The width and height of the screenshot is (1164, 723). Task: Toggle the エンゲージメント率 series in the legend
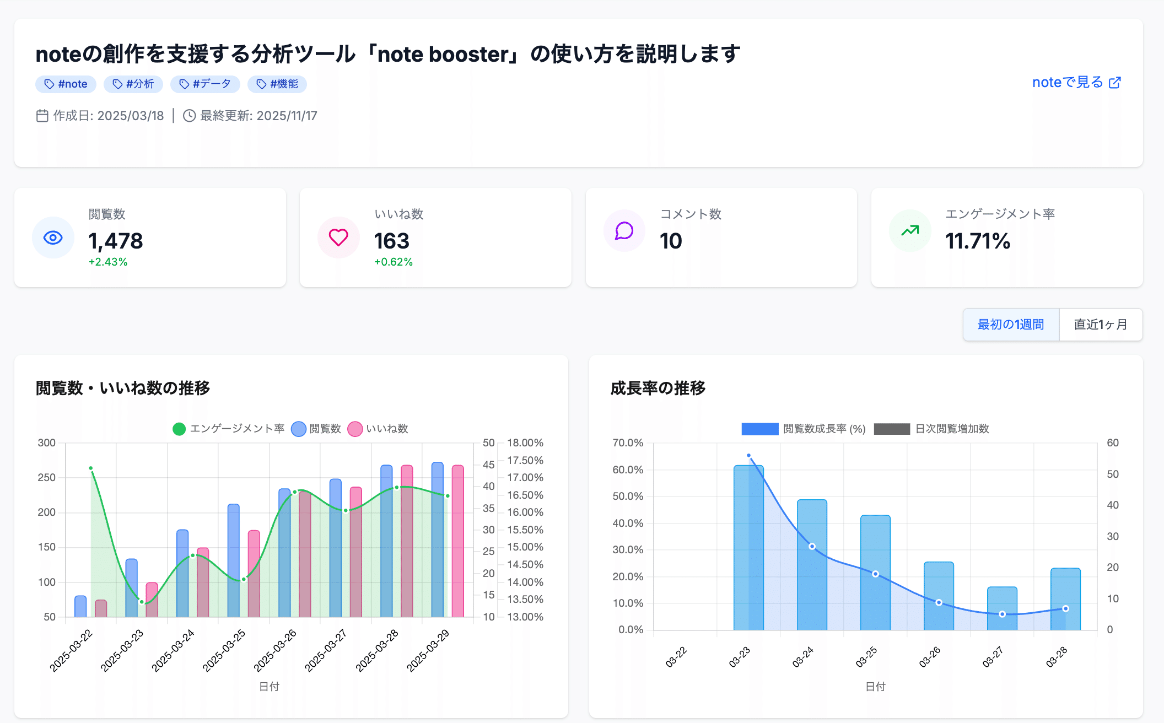(228, 429)
